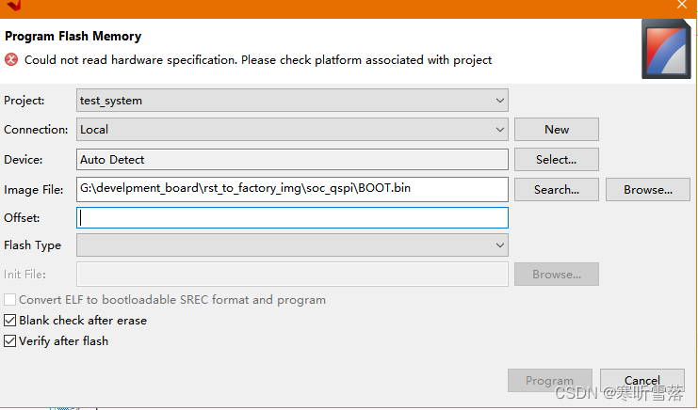Open the Project dropdown showing test_system
Viewport: 698px width, 410px height.
[x=292, y=101]
